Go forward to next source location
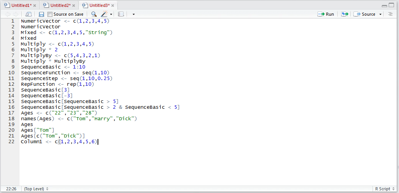This screenshot has width=399, height=193. click(16, 14)
